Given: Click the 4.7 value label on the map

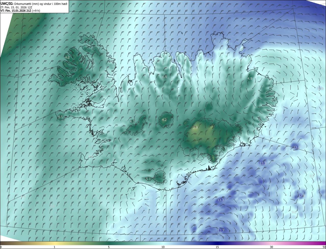Looking at the screenshot, I should pyautogui.click(x=132, y=121).
